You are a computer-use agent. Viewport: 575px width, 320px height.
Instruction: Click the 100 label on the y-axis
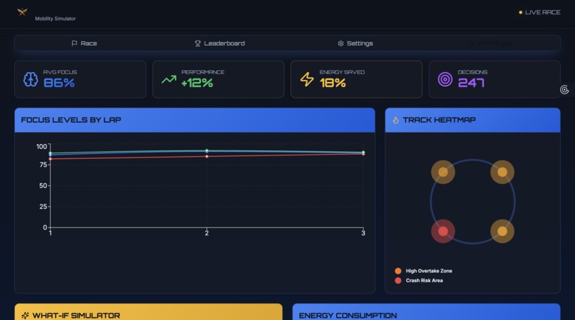(x=41, y=147)
